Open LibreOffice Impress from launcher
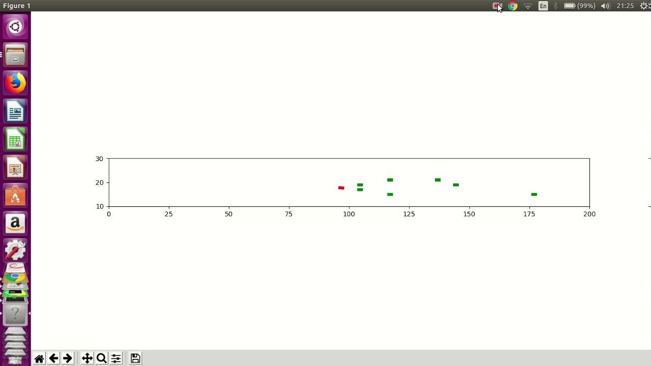The image size is (651, 366). pos(15,167)
